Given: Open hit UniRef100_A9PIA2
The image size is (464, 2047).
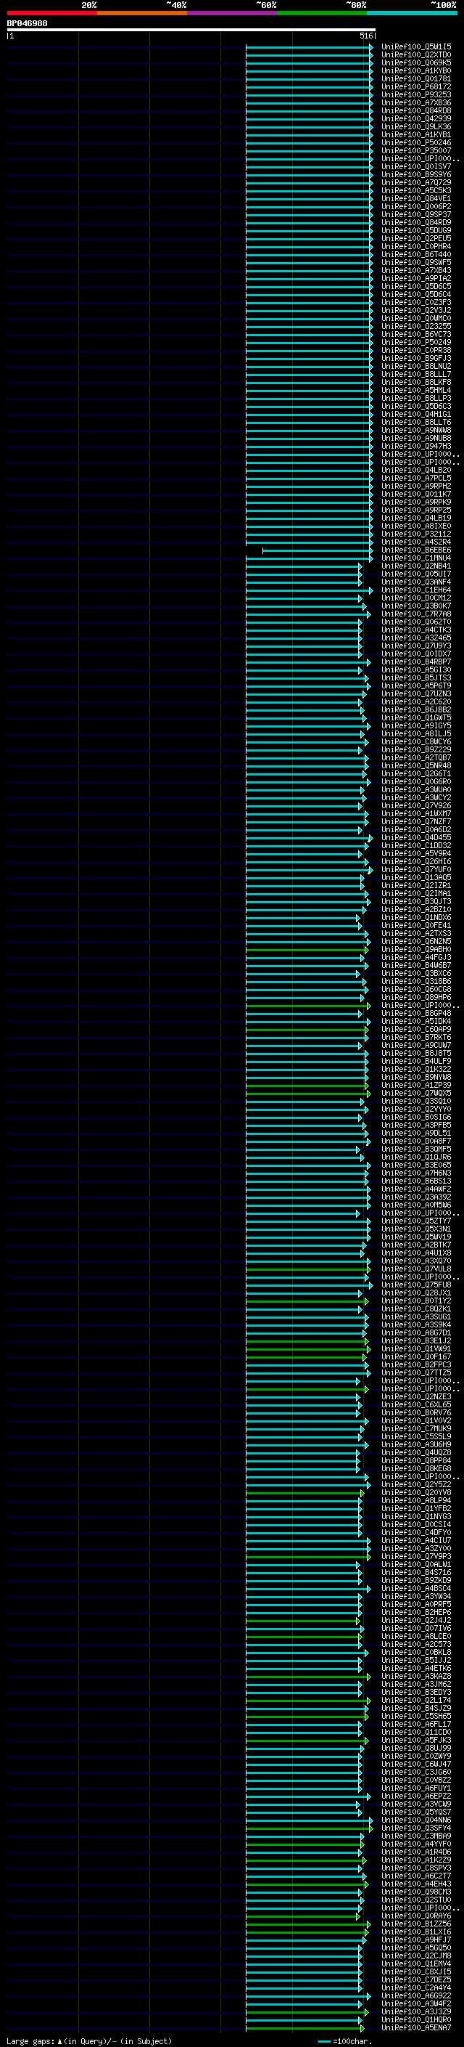Looking at the screenshot, I should (x=416, y=279).
